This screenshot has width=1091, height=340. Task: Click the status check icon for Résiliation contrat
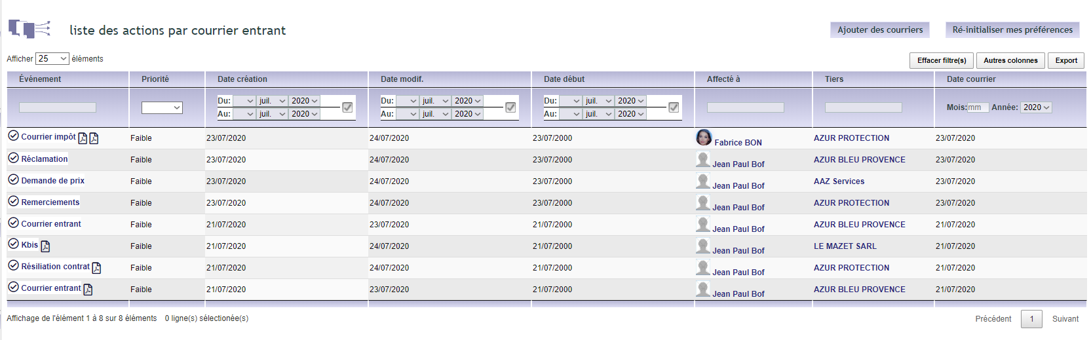(x=13, y=265)
